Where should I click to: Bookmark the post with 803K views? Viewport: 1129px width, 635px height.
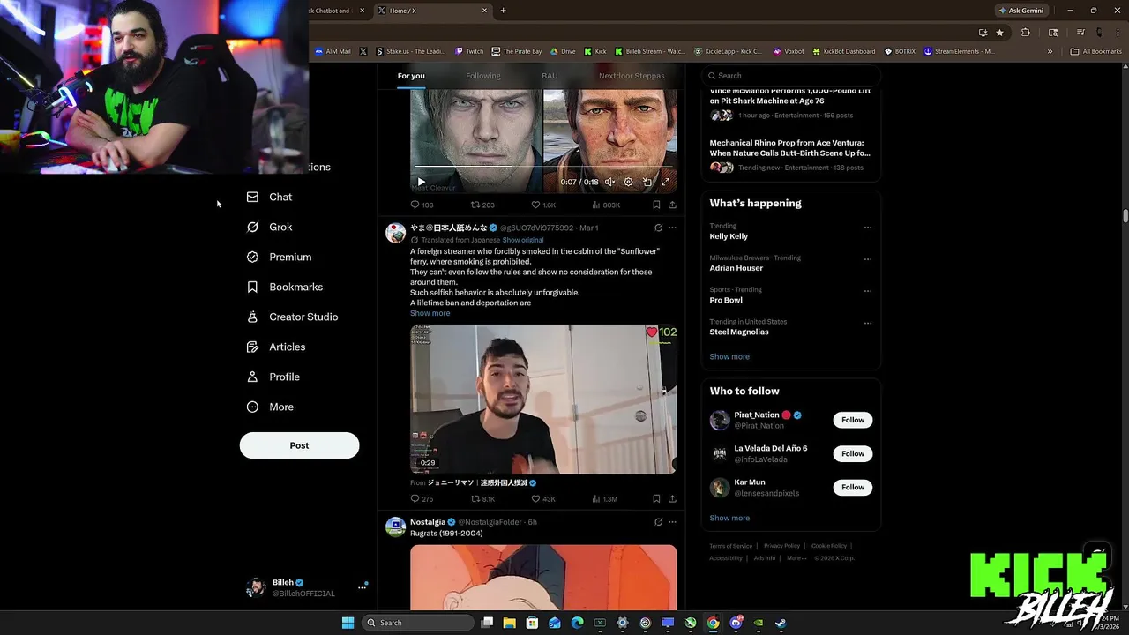(656, 205)
